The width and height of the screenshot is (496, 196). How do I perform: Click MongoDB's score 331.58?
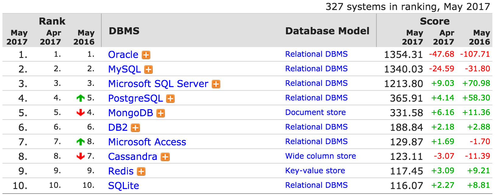[407, 113]
